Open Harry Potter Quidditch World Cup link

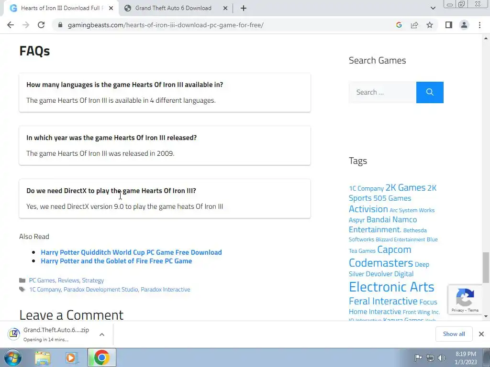tap(131, 252)
